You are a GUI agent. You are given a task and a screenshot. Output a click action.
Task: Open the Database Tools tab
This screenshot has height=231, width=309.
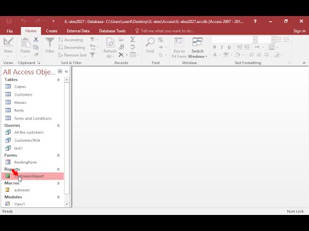[112, 31]
